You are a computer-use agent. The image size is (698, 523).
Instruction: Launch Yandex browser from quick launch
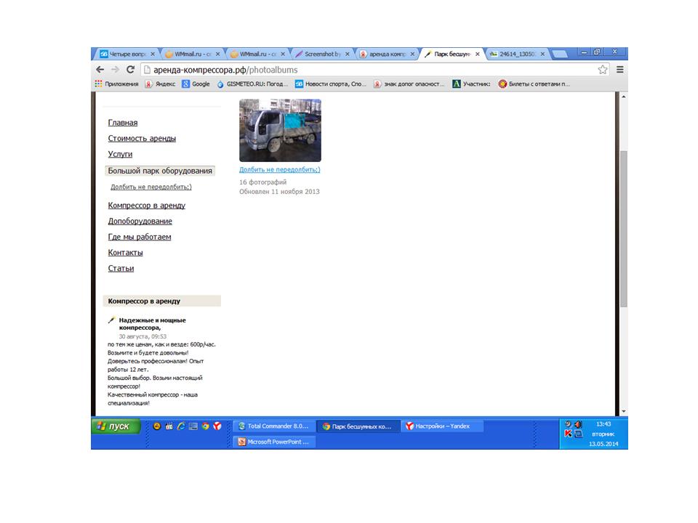[217, 426]
